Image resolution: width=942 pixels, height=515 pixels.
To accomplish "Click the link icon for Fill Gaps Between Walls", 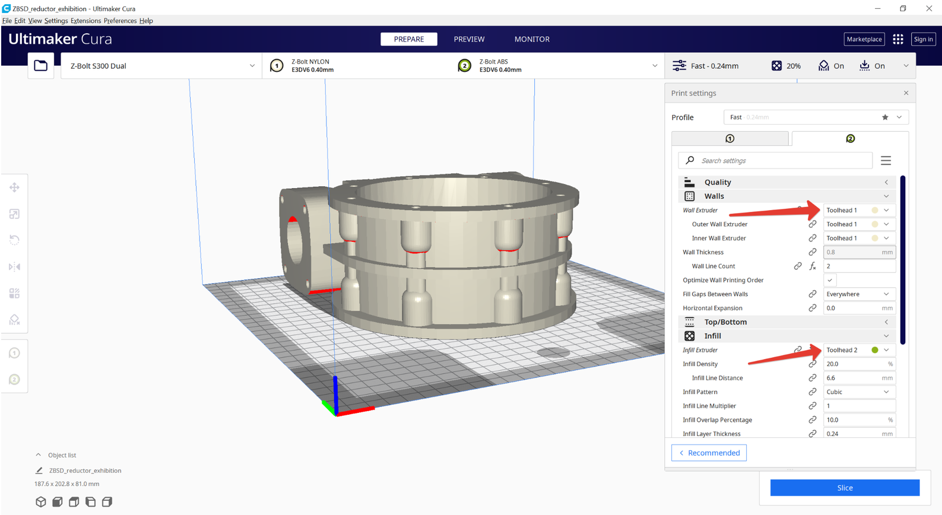I will pos(812,294).
